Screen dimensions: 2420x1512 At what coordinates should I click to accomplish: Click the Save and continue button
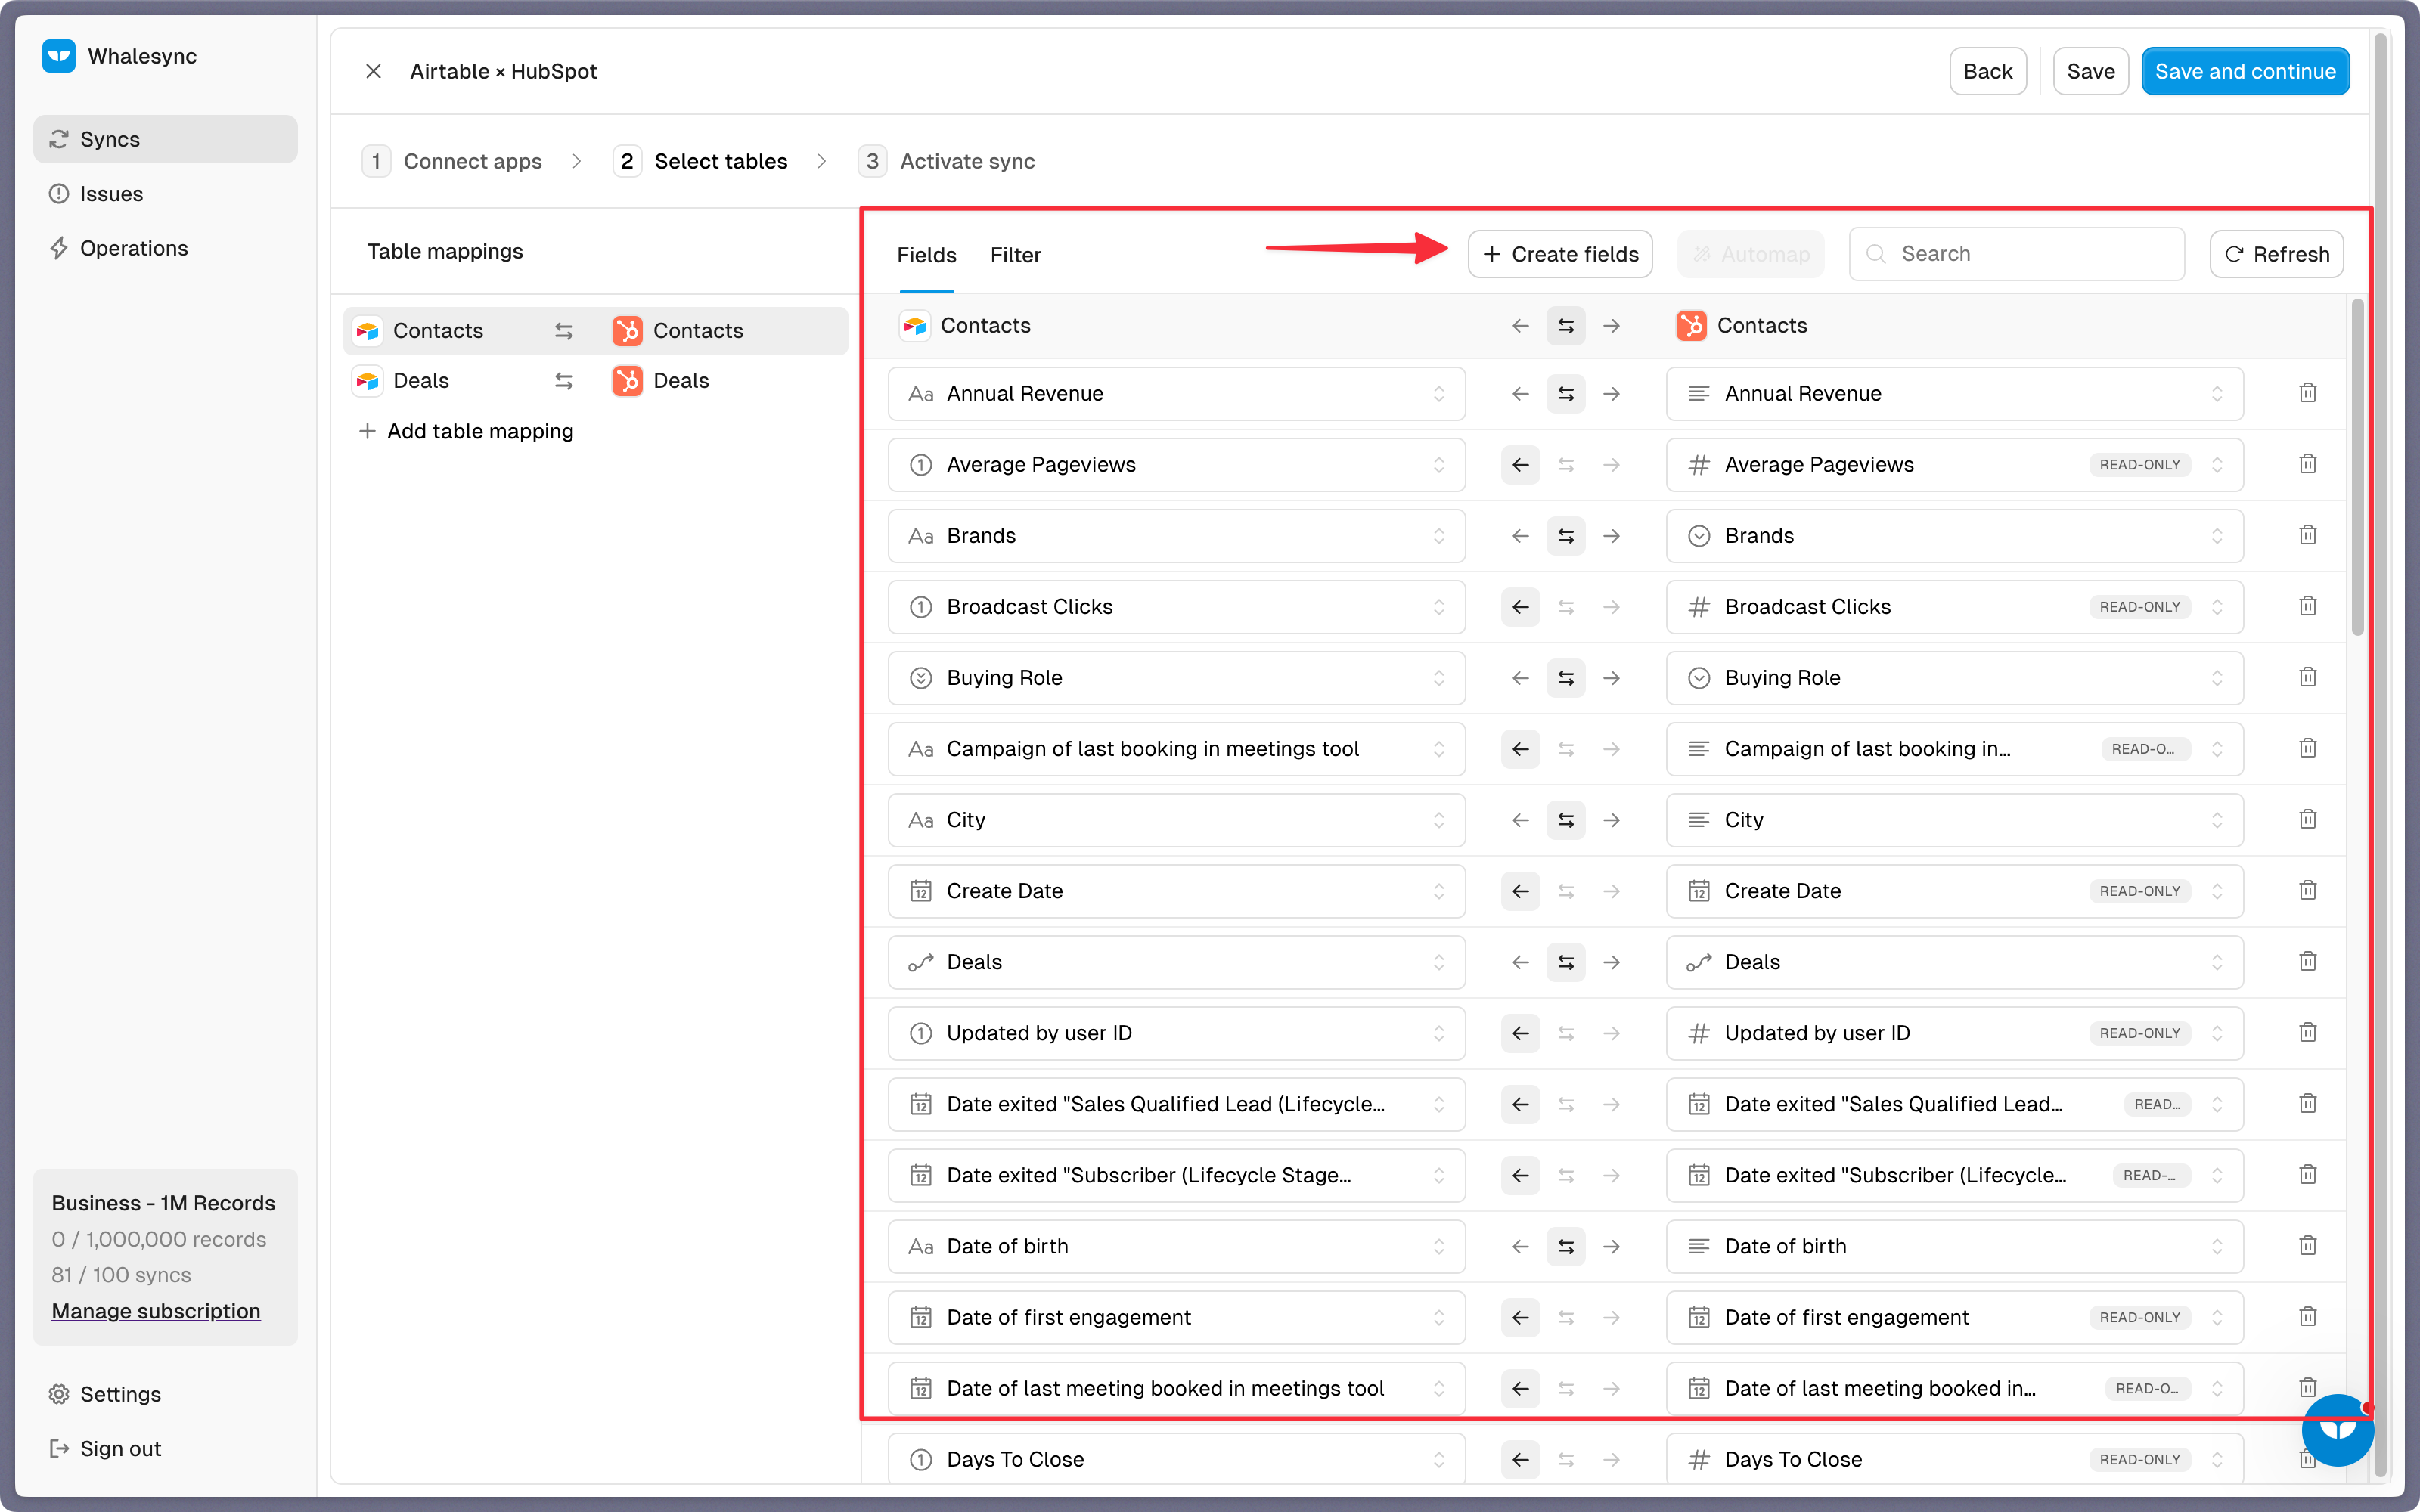(x=2245, y=71)
